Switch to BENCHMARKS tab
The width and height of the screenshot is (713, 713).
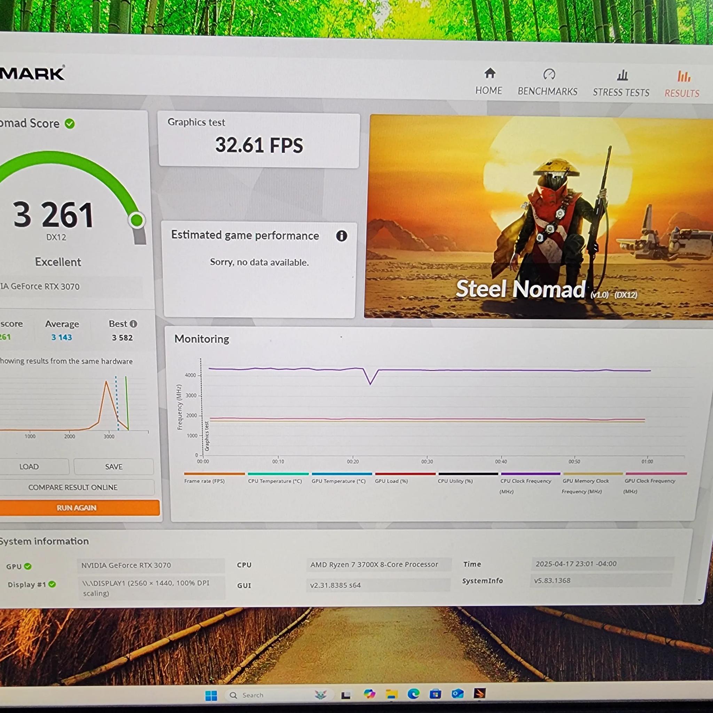click(547, 82)
